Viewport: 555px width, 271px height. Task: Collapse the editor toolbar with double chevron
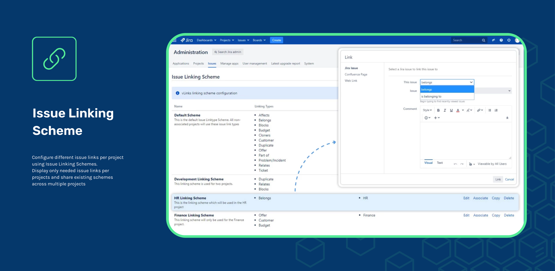tap(507, 118)
